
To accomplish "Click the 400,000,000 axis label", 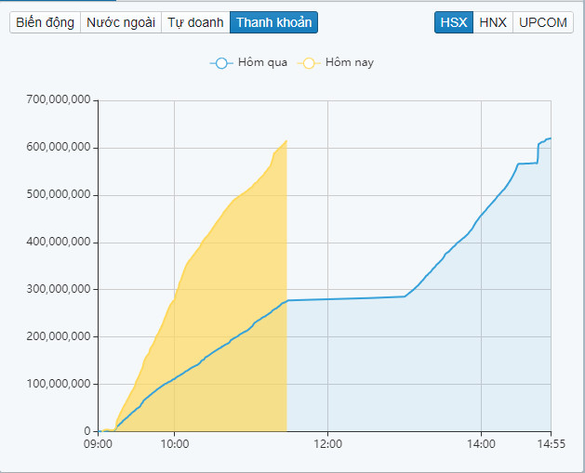I will pyautogui.click(x=59, y=242).
